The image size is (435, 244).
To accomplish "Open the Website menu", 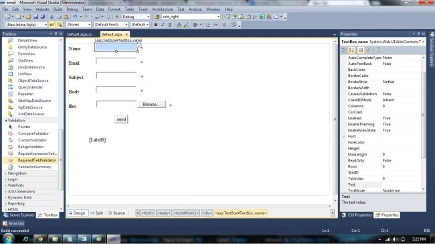I will (x=42, y=9).
